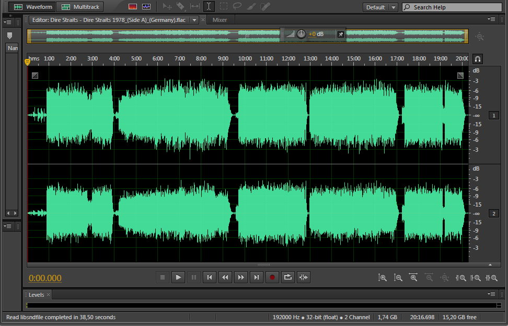Open the Default workspace dropdown
Image resolution: width=508 pixels, height=326 pixels.
[380, 7]
